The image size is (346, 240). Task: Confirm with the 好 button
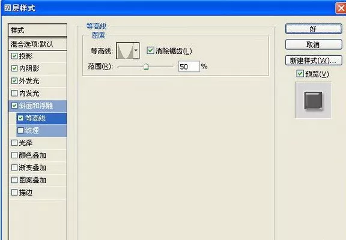click(314, 29)
